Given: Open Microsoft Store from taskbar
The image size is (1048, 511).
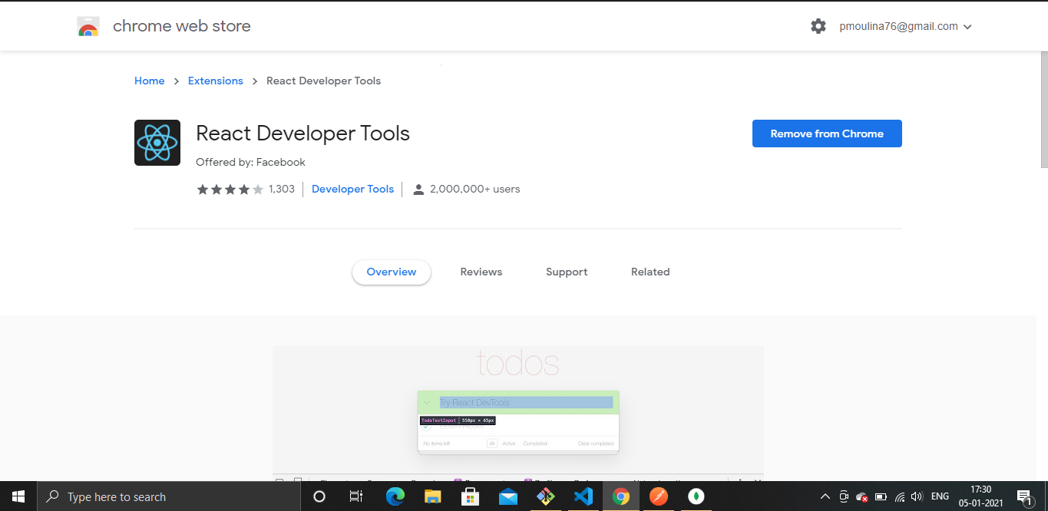Looking at the screenshot, I should (x=470, y=496).
